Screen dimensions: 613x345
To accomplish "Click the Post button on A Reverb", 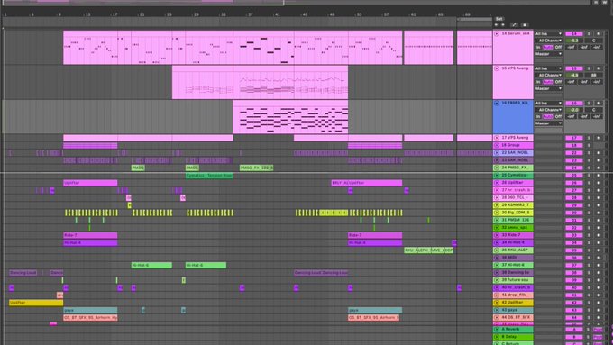I will [x=598, y=330].
